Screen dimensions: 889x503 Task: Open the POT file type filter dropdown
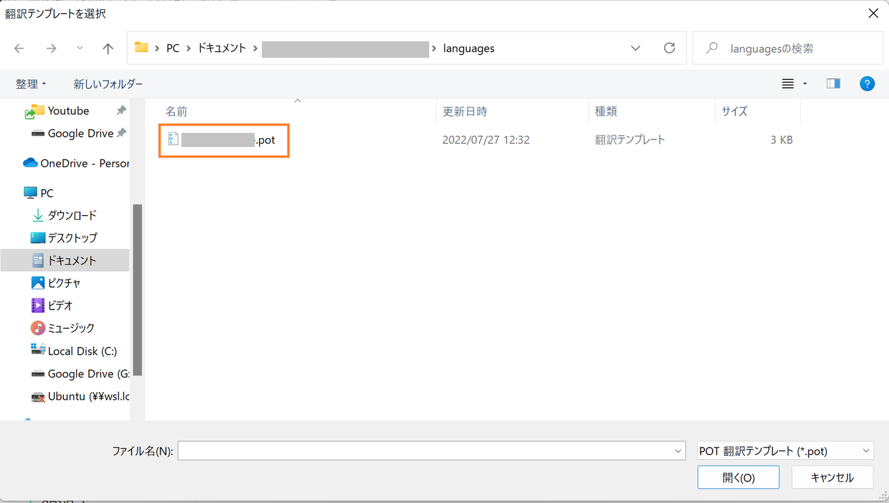click(x=785, y=451)
